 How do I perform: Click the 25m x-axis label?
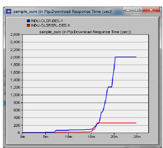tap(137, 137)
